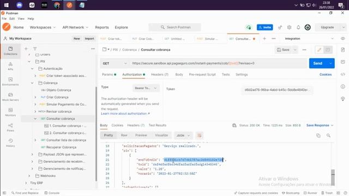This screenshot has width=349, height=196.
Task: Click the Send button
Action: click(318, 63)
